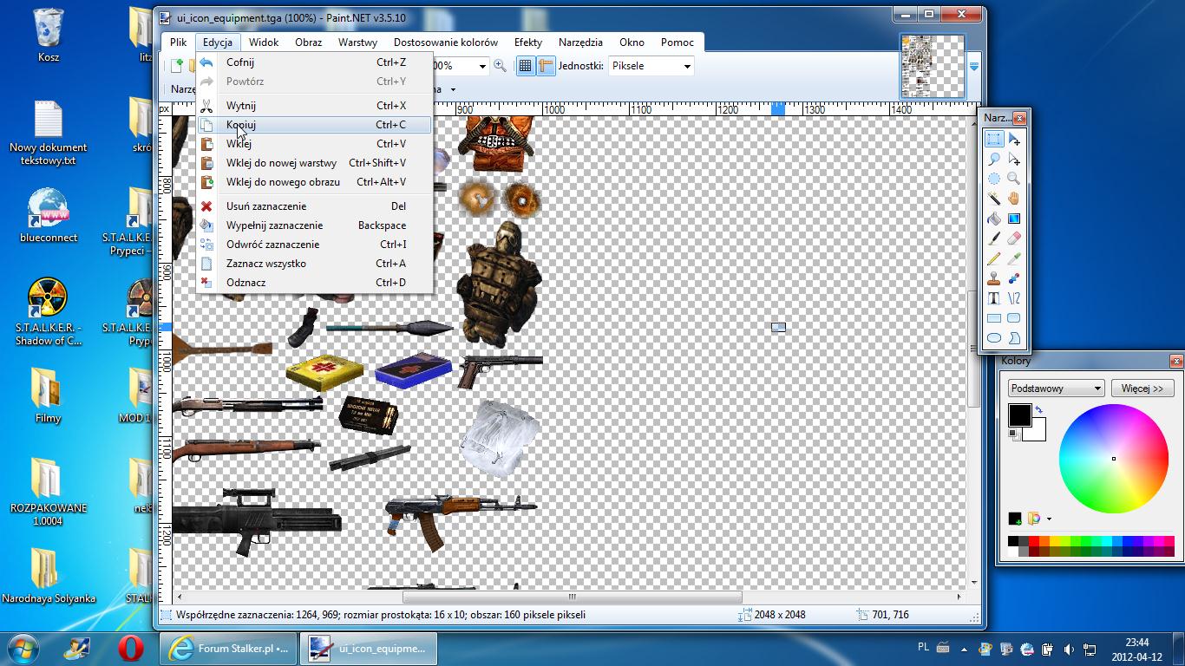Select the Freeform Shape tool

click(1013, 338)
